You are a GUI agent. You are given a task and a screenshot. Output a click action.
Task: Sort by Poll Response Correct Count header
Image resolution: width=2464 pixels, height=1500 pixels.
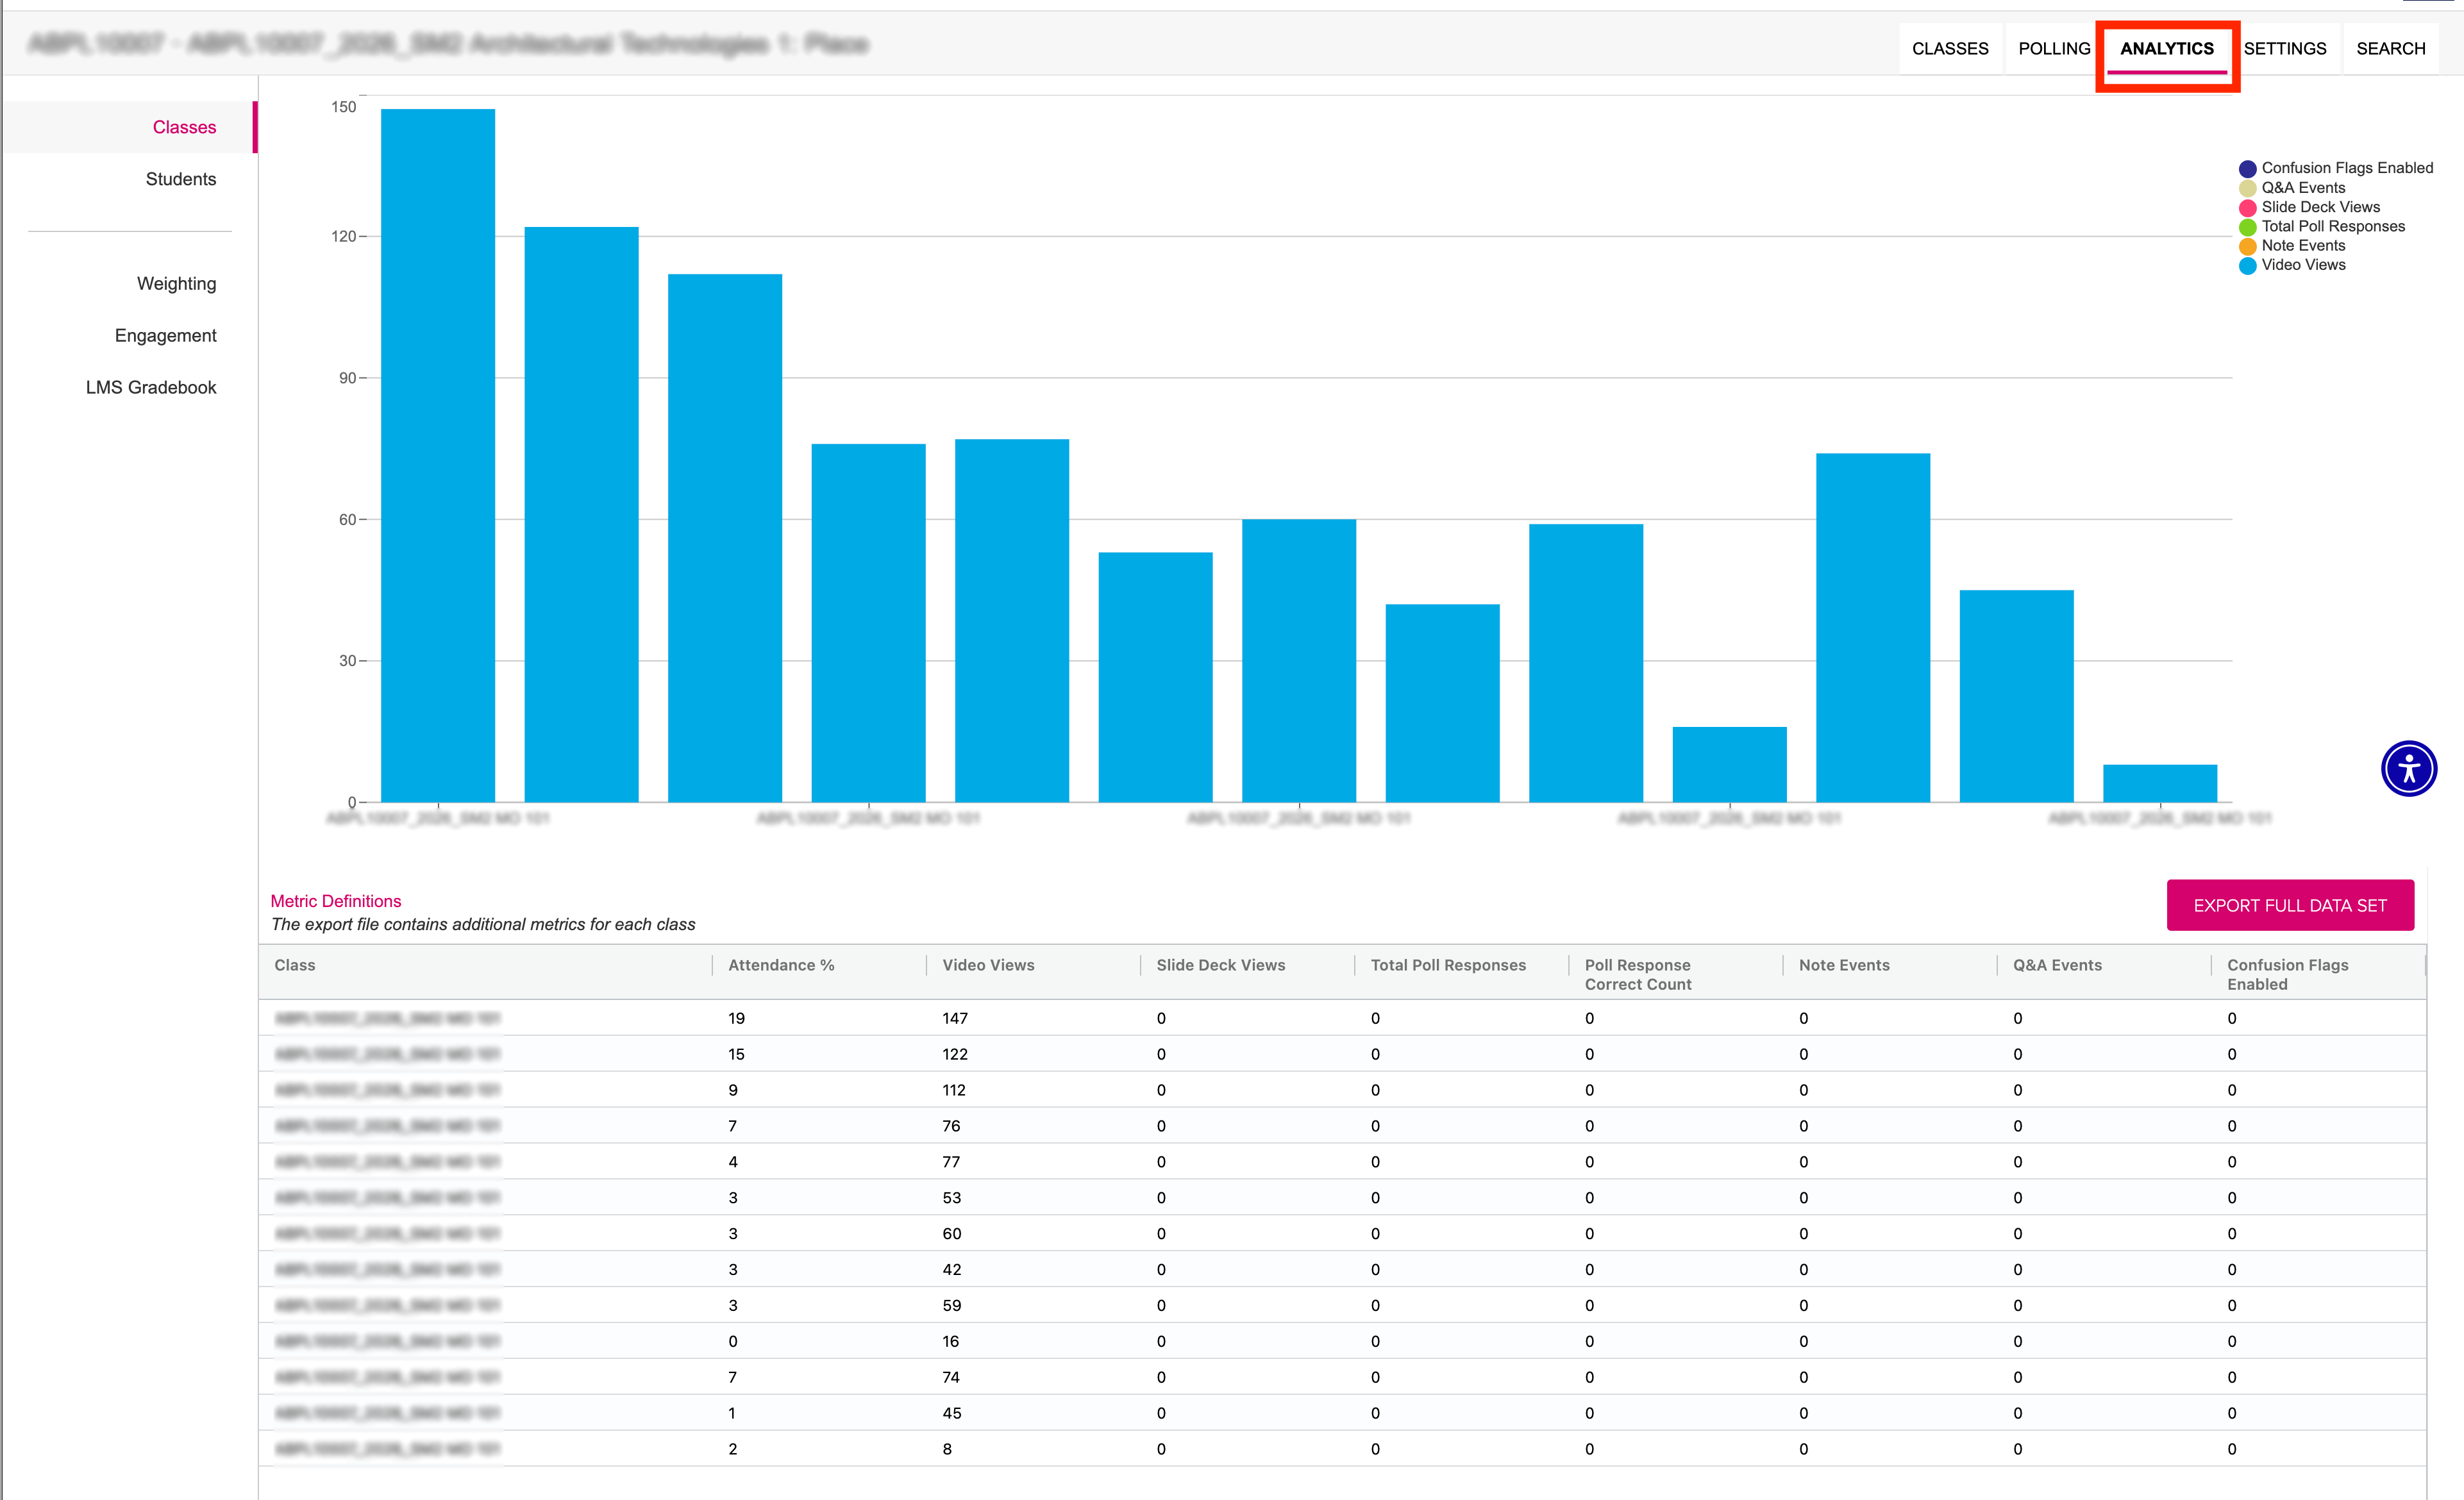coord(1638,974)
